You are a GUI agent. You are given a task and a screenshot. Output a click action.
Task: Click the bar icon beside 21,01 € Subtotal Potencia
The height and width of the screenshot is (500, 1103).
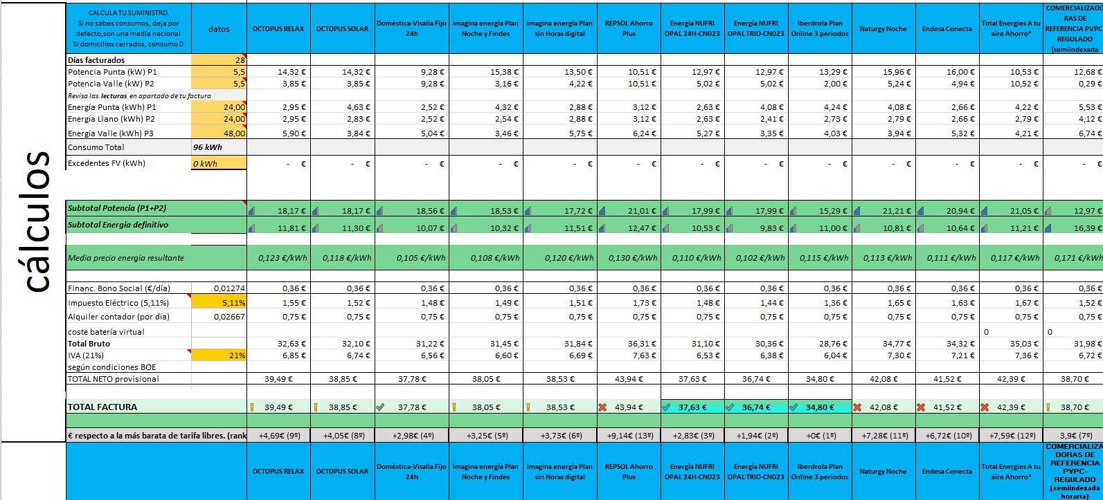[x=601, y=210]
